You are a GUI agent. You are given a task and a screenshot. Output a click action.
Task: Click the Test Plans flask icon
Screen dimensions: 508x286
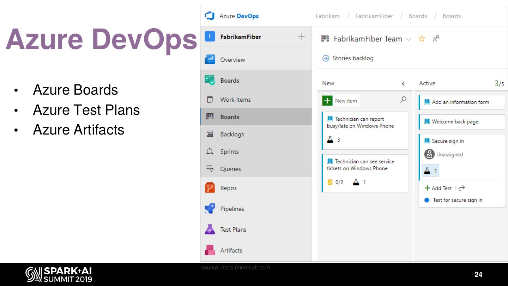click(x=210, y=230)
